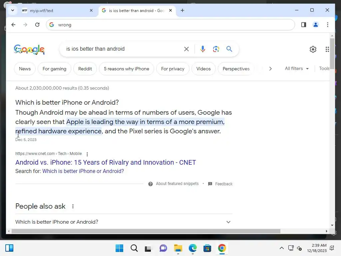Click the vertical scrollbar thumb
The width and height of the screenshot is (341, 256).
point(332,54)
